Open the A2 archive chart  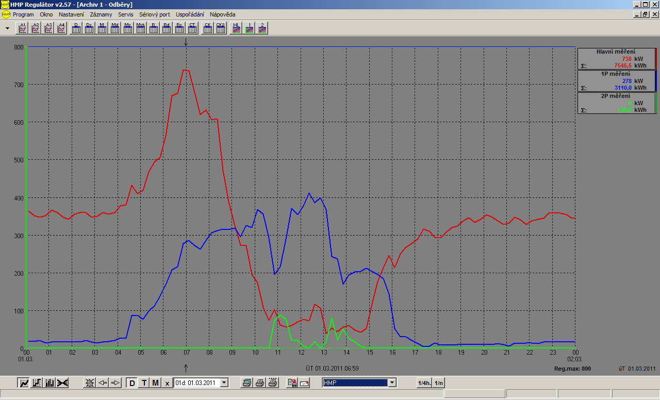36,28
